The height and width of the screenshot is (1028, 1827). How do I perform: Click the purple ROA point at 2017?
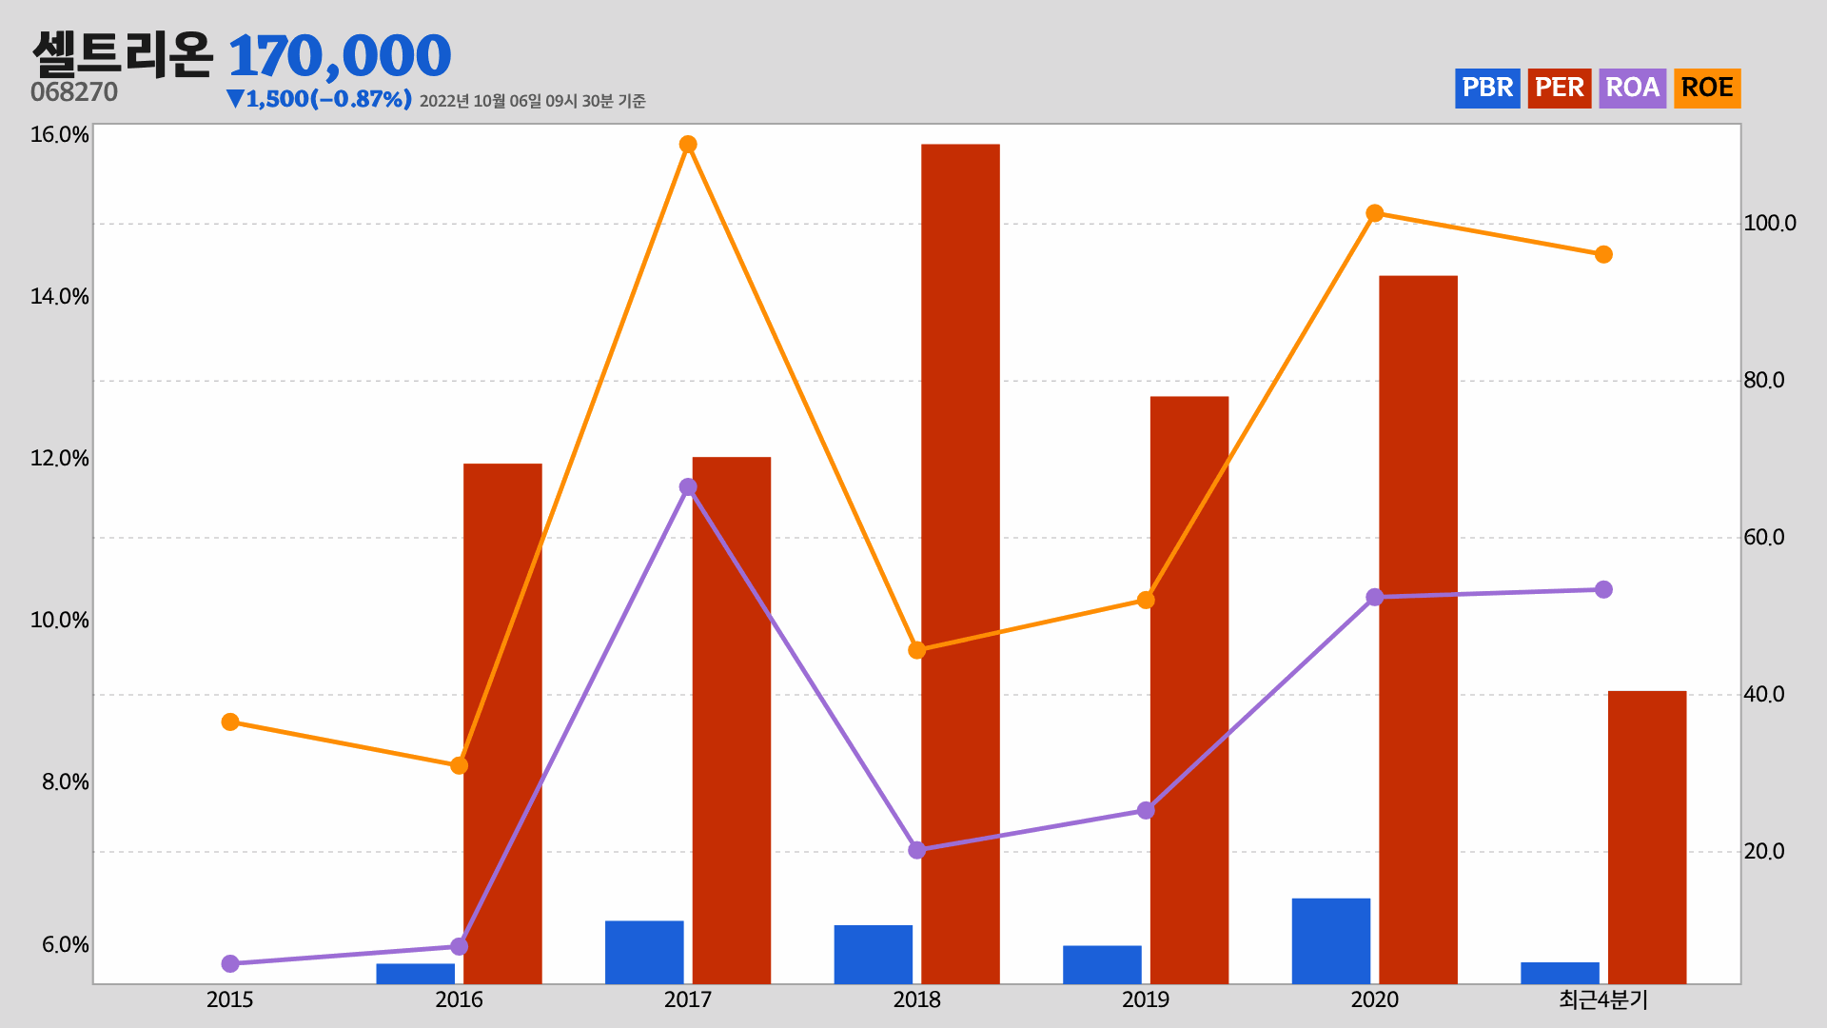coord(688,487)
